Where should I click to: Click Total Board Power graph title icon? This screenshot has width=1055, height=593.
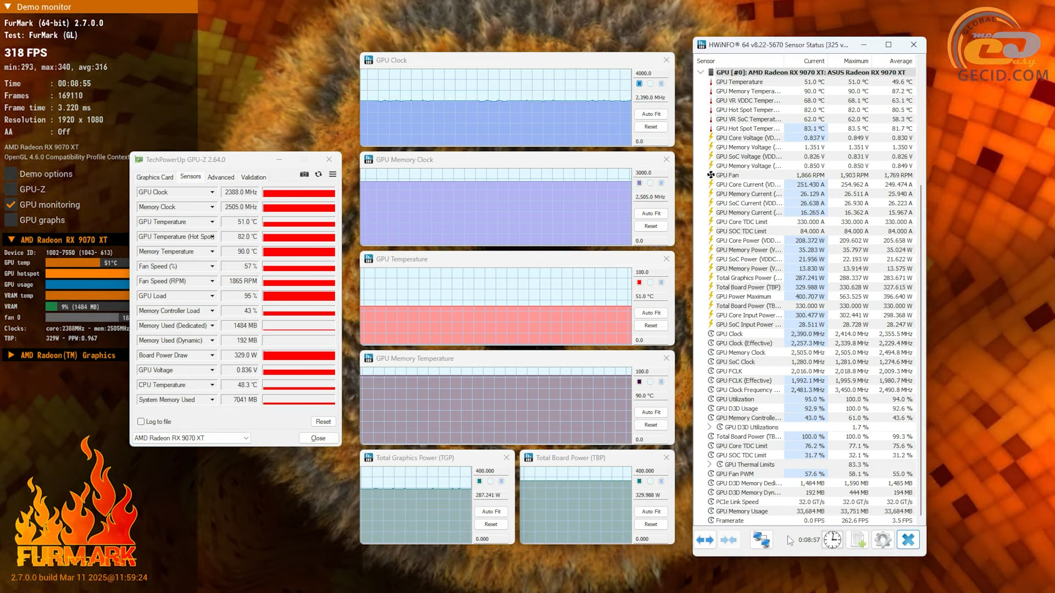(529, 457)
